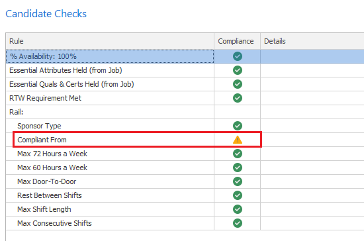Click the Details column header
The image size is (364, 241).
(x=312, y=41)
